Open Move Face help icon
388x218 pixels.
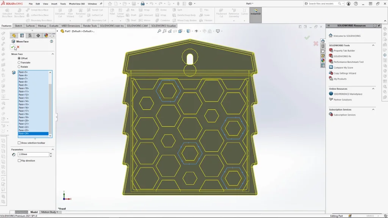(x=52, y=41)
